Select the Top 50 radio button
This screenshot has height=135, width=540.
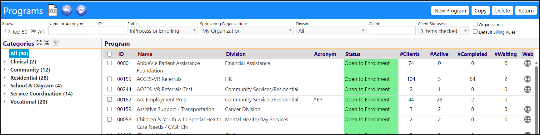[x=7, y=31]
